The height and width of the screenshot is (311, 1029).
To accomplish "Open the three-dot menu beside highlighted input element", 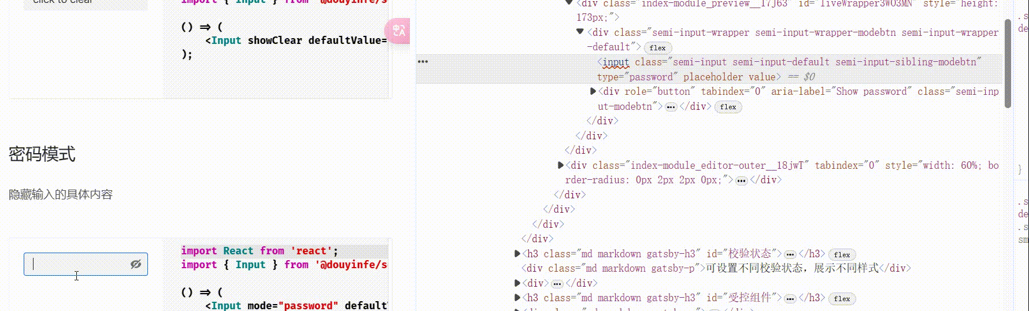I will (x=423, y=61).
